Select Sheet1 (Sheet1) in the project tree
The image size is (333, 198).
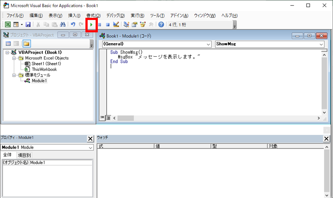pyautogui.click(x=46, y=64)
